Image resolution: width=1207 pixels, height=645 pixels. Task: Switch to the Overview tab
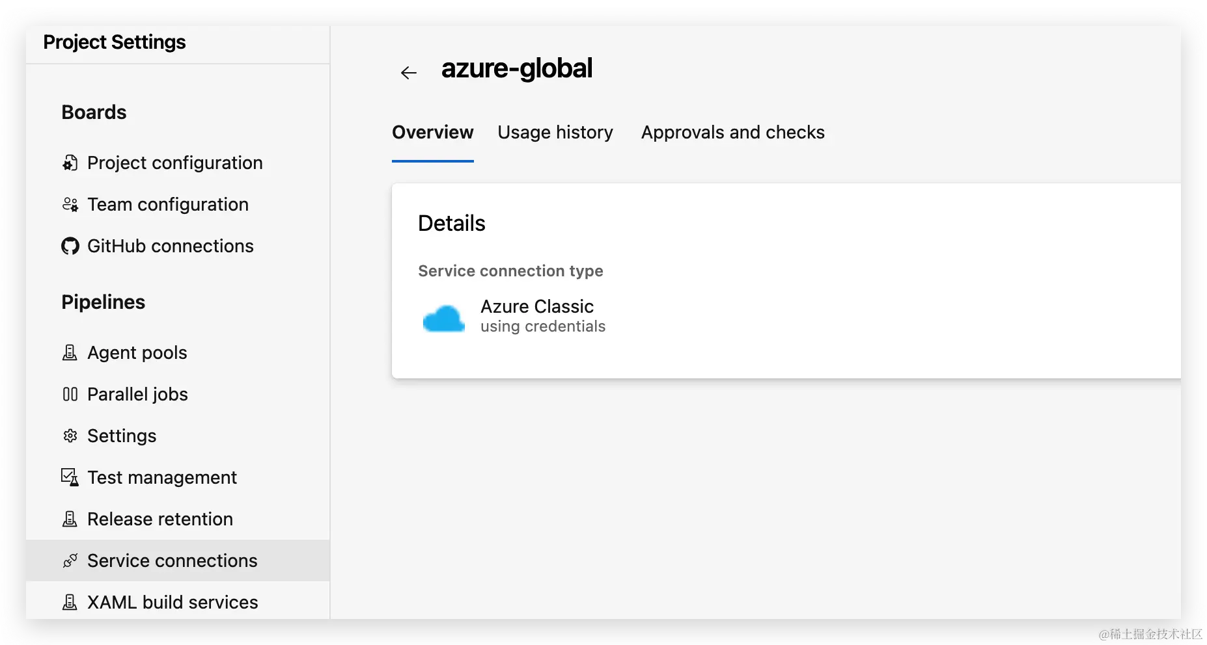click(433, 132)
